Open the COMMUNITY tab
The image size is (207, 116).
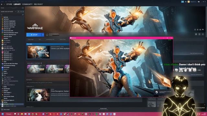(27, 4)
